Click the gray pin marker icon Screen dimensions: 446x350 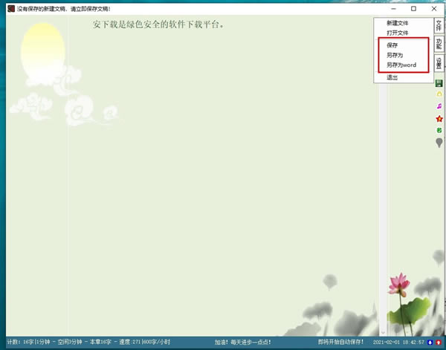[439, 143]
